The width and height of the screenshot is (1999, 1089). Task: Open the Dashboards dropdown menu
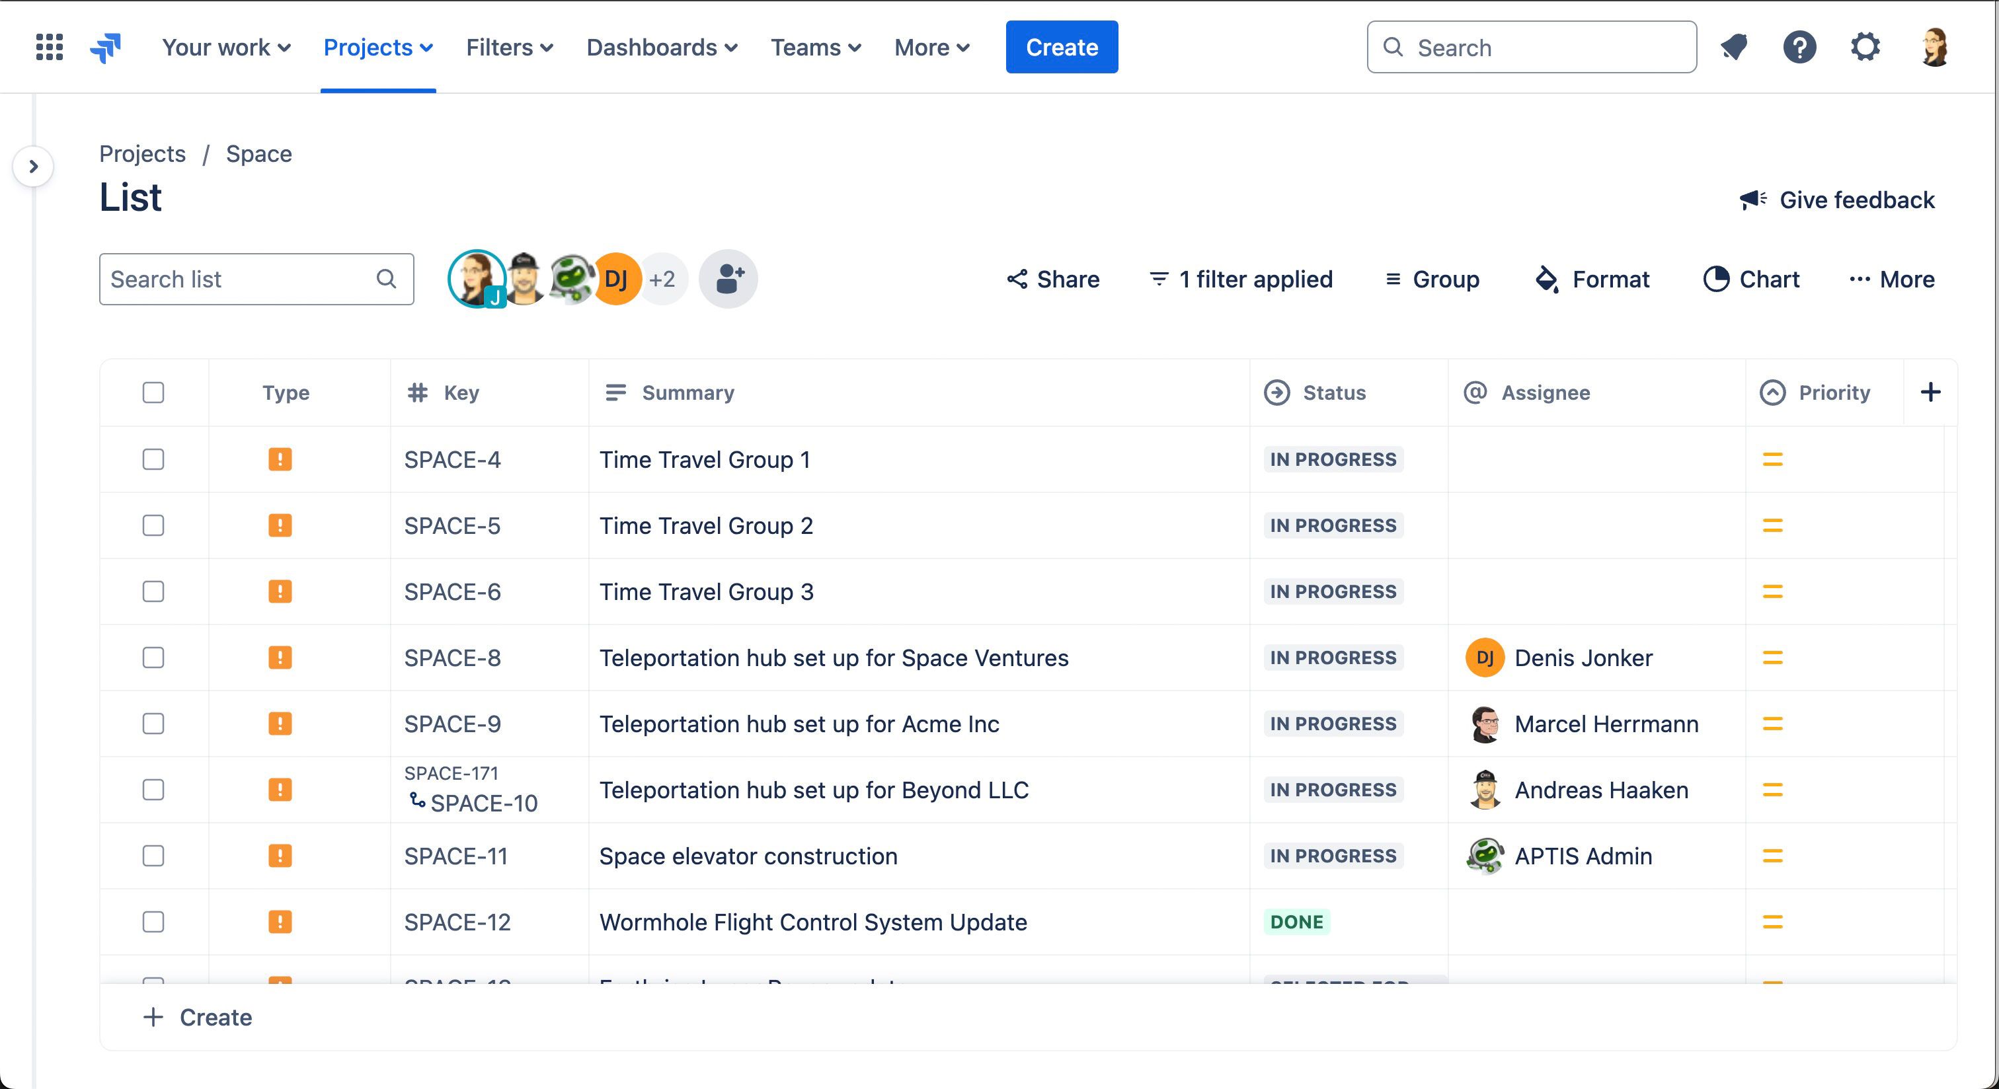click(x=661, y=48)
